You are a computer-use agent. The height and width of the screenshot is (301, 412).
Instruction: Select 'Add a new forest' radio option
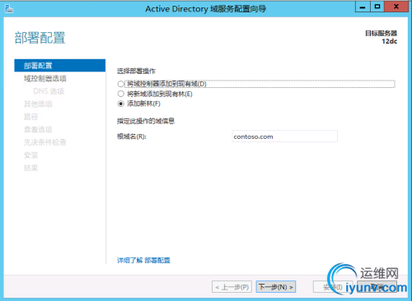point(121,104)
